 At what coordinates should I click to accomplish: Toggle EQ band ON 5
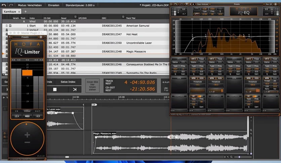pyautogui.click(x=248, y=59)
